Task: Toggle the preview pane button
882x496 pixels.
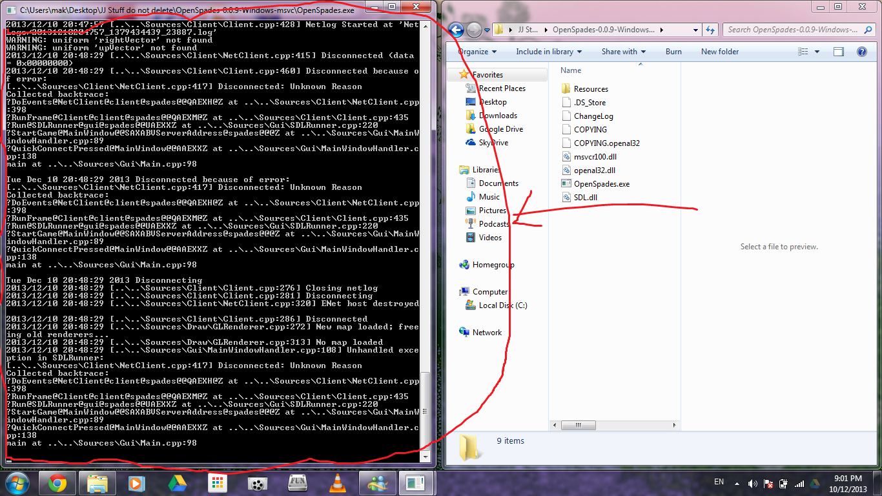Action: [838, 52]
